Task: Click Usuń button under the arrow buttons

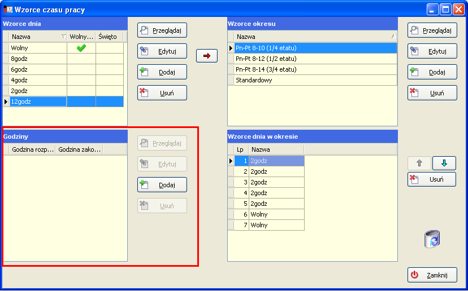Action: pyautogui.click(x=432, y=179)
